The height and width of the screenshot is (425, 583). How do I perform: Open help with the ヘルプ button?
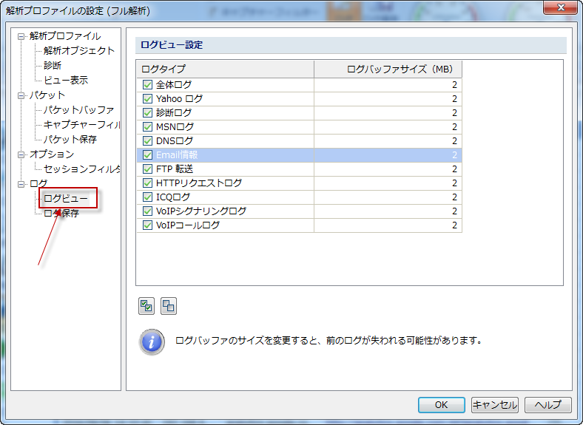(x=547, y=405)
